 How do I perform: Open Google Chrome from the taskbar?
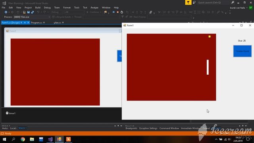pyautogui.click(x=23, y=139)
